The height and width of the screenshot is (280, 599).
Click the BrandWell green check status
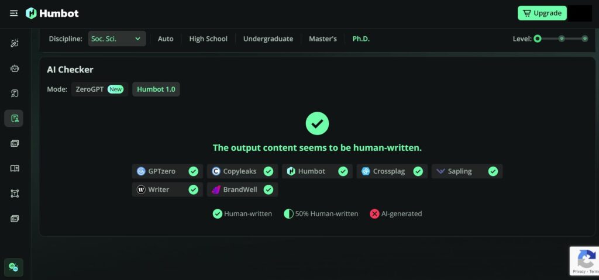click(x=268, y=190)
